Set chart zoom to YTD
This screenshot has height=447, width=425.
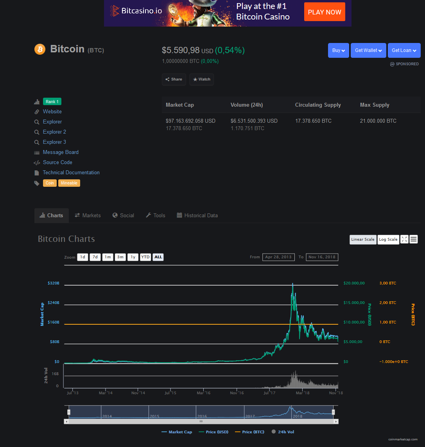click(145, 257)
